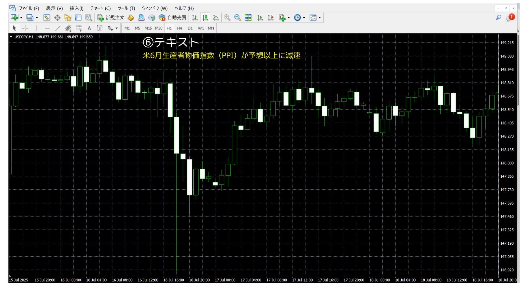Open the timeframe clock dropdown
The height and width of the screenshot is (293, 520).
point(304,18)
